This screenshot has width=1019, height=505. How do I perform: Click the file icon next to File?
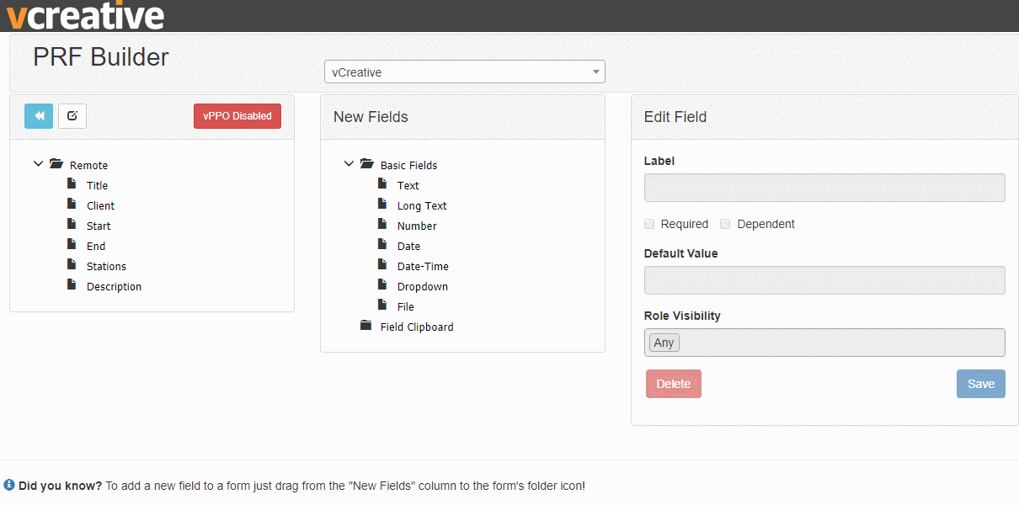[x=382, y=306]
